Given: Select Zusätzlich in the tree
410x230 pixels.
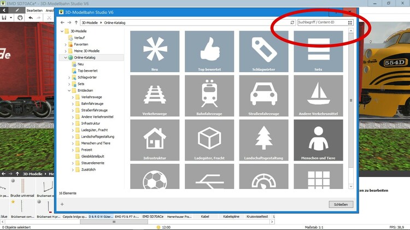Looking at the screenshot, I should (89, 169).
